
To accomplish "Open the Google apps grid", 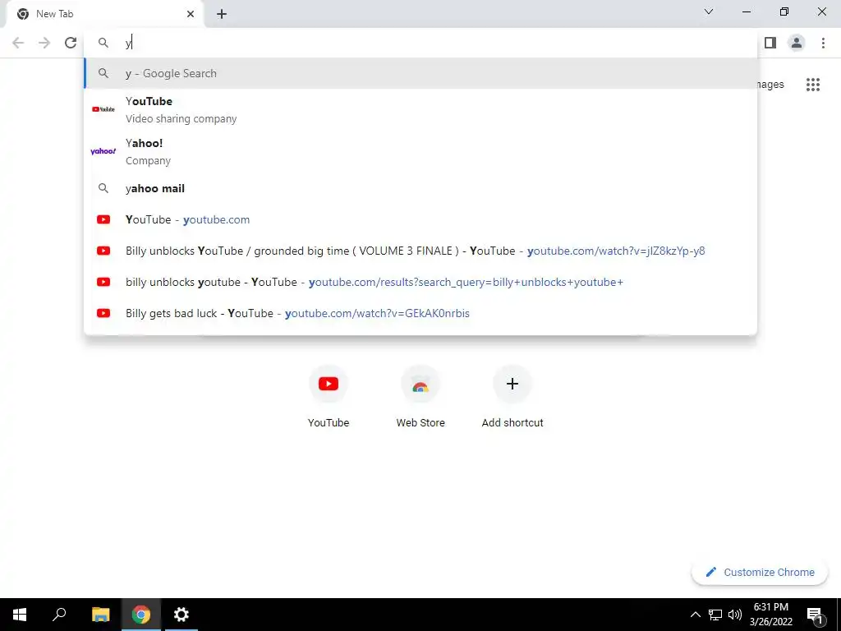I will [813, 85].
